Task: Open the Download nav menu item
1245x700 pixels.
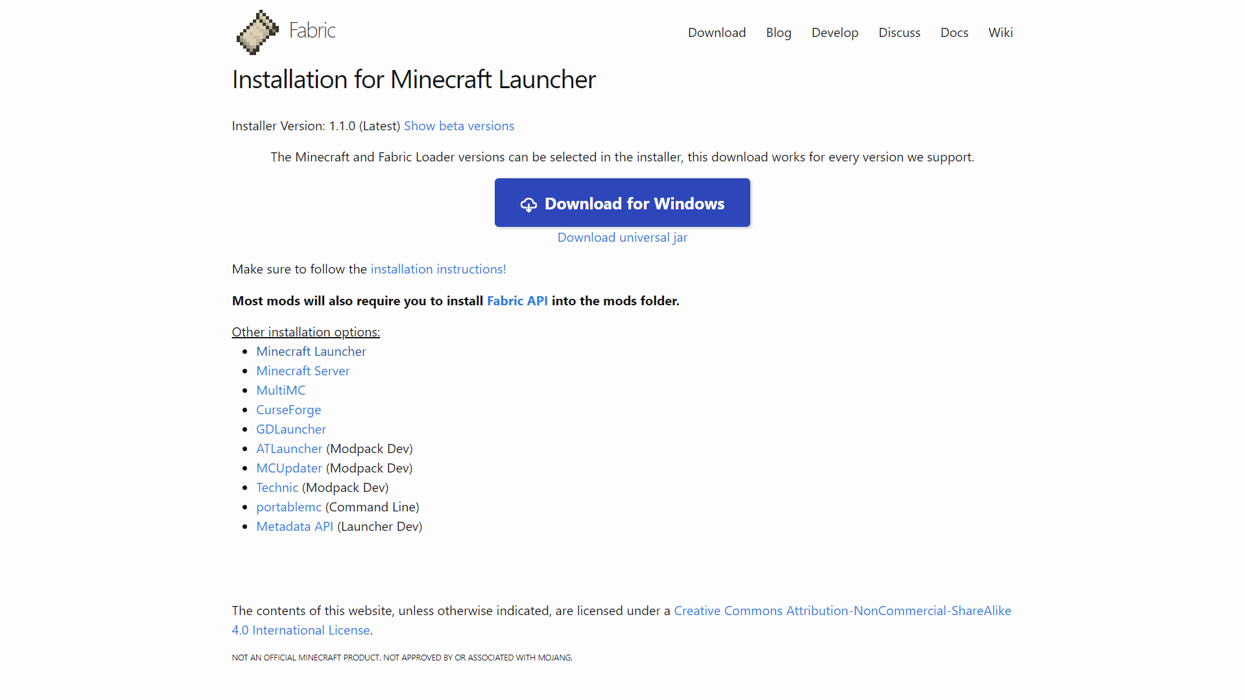Action: coord(717,32)
